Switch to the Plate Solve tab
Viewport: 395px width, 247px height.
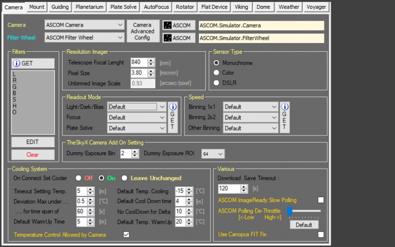[x=123, y=7]
